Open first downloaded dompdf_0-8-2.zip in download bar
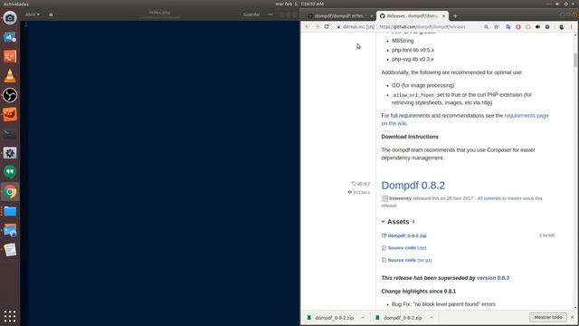579x326 pixels. coord(330,318)
